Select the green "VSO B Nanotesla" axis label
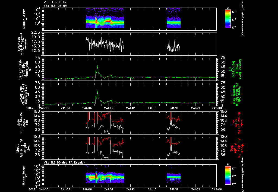Image resolution: width=278 pixels, height=192 pixels. [x=235, y=69]
